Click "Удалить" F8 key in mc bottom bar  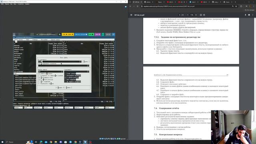89,108
